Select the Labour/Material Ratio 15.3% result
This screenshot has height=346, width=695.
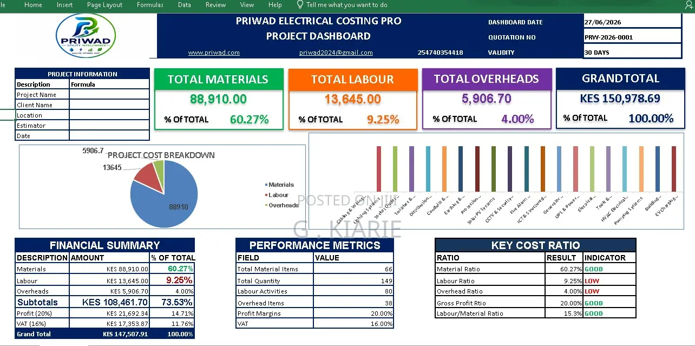pos(564,314)
